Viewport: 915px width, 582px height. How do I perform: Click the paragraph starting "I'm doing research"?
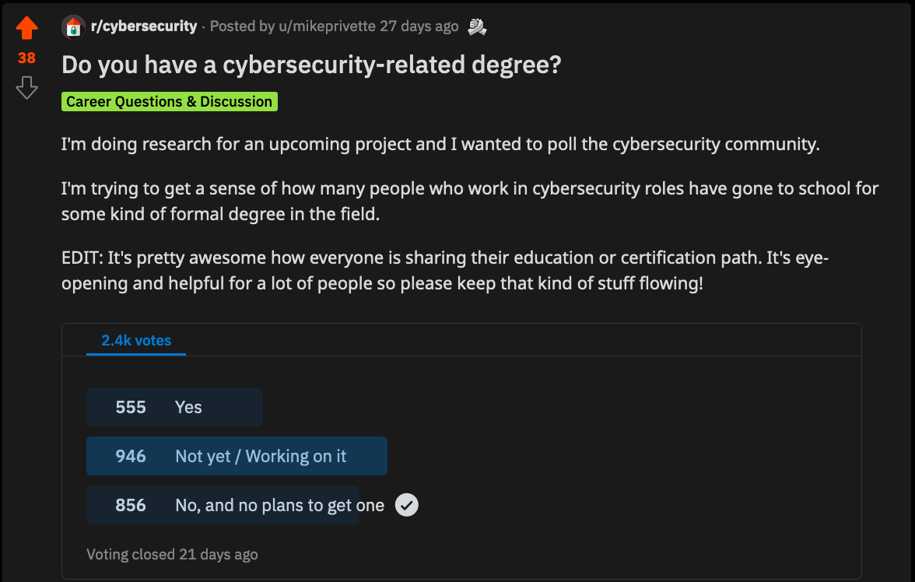441,145
